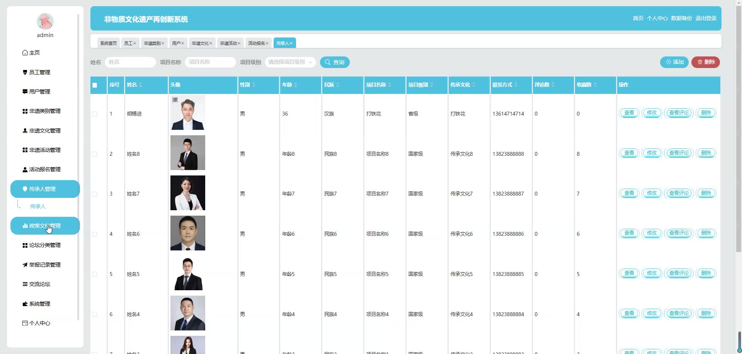Open 数据备份 in the top header
Screen dimensions: 742x354
click(x=681, y=18)
